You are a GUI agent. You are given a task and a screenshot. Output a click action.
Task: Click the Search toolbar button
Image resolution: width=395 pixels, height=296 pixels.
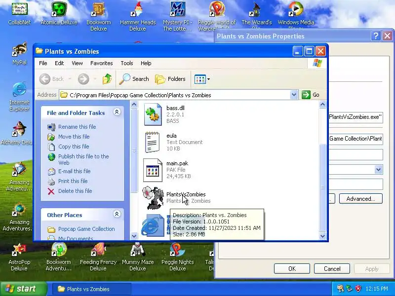[x=134, y=79]
